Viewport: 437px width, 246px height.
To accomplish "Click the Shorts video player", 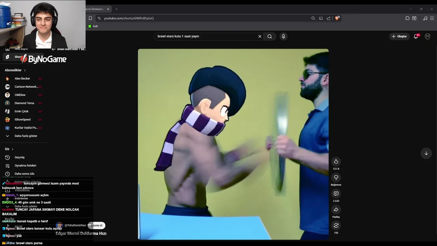I will (233, 144).
